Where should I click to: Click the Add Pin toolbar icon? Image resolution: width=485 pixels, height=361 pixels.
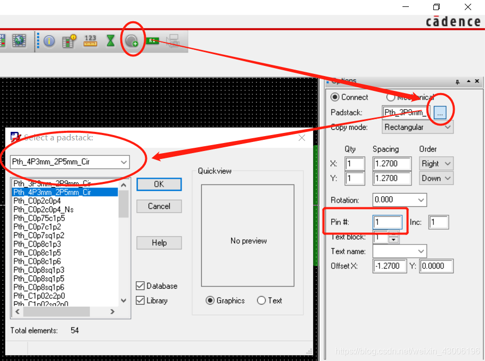[x=131, y=40]
